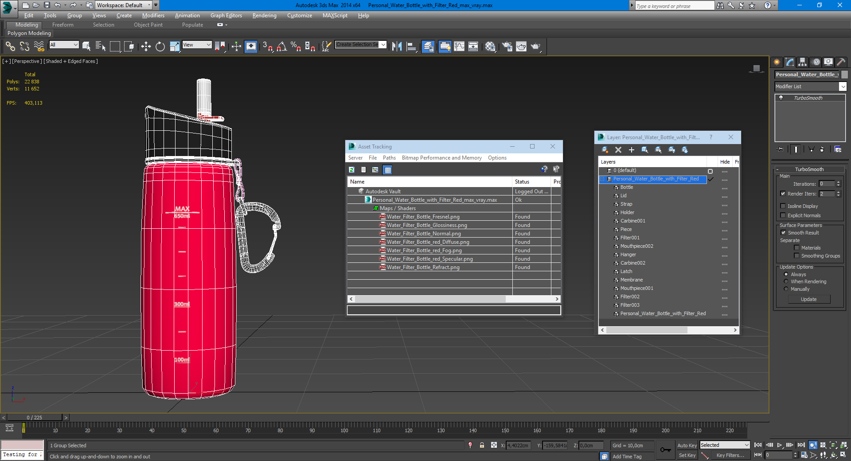This screenshot has width=851, height=461.
Task: Select Manually update option
Action: [786, 289]
